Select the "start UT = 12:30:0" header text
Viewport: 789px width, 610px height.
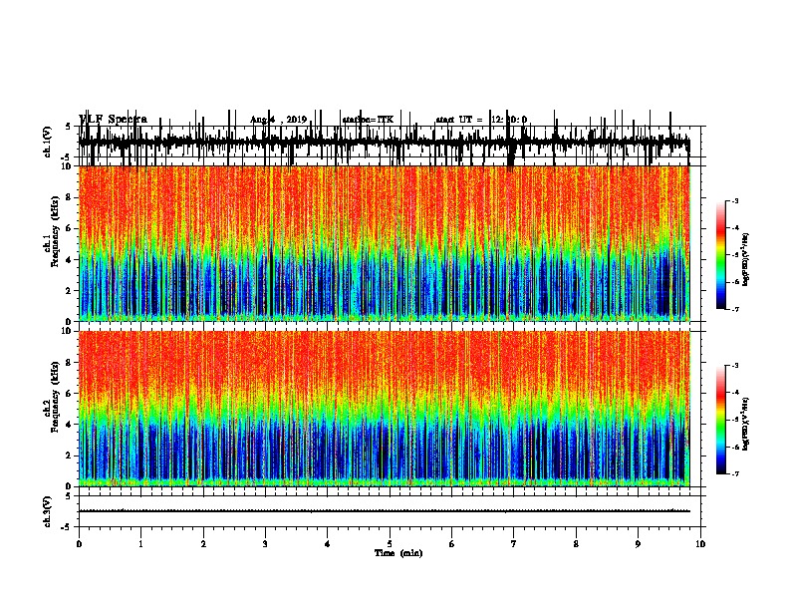pyautogui.click(x=481, y=120)
